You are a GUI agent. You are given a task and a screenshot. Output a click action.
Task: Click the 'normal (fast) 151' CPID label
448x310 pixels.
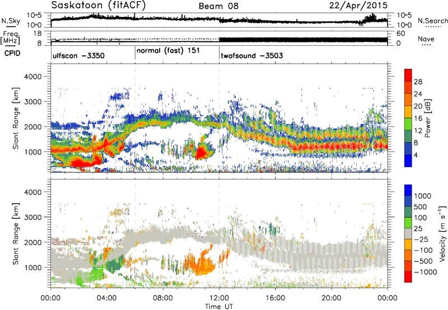(169, 51)
